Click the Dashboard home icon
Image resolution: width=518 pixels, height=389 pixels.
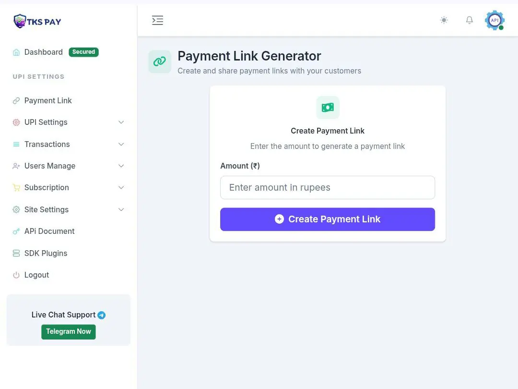(x=16, y=52)
